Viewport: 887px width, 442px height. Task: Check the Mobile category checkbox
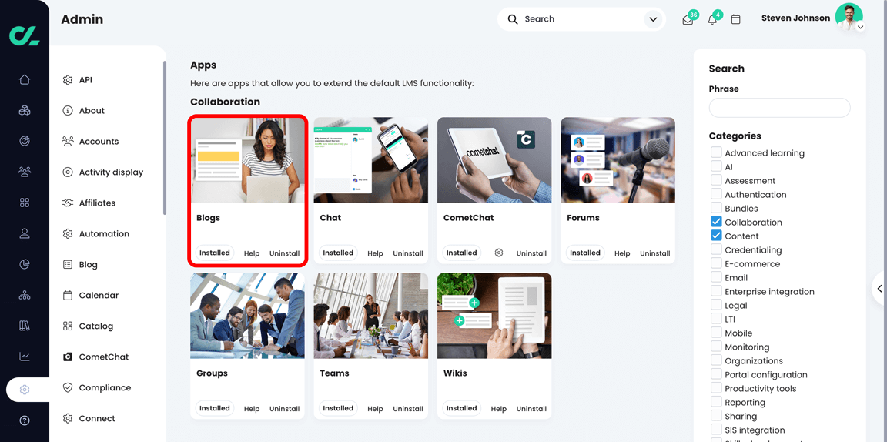click(716, 333)
